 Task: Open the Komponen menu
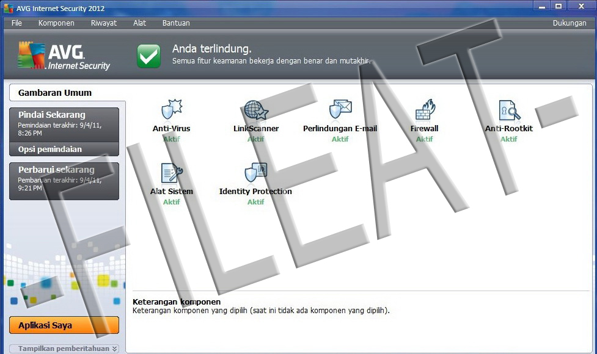pyautogui.click(x=56, y=23)
